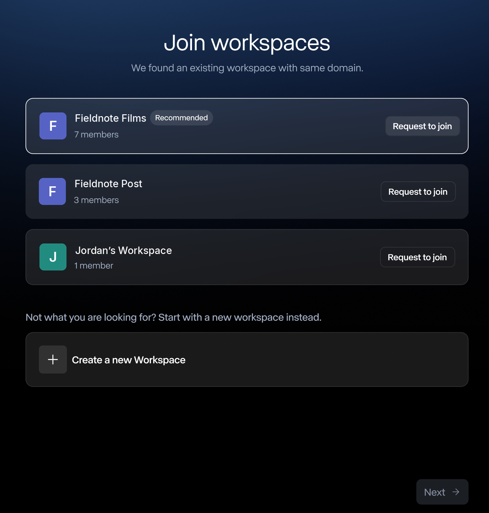The width and height of the screenshot is (489, 513).
Task: Click the 'Join workspaces' heading
Action: (247, 43)
